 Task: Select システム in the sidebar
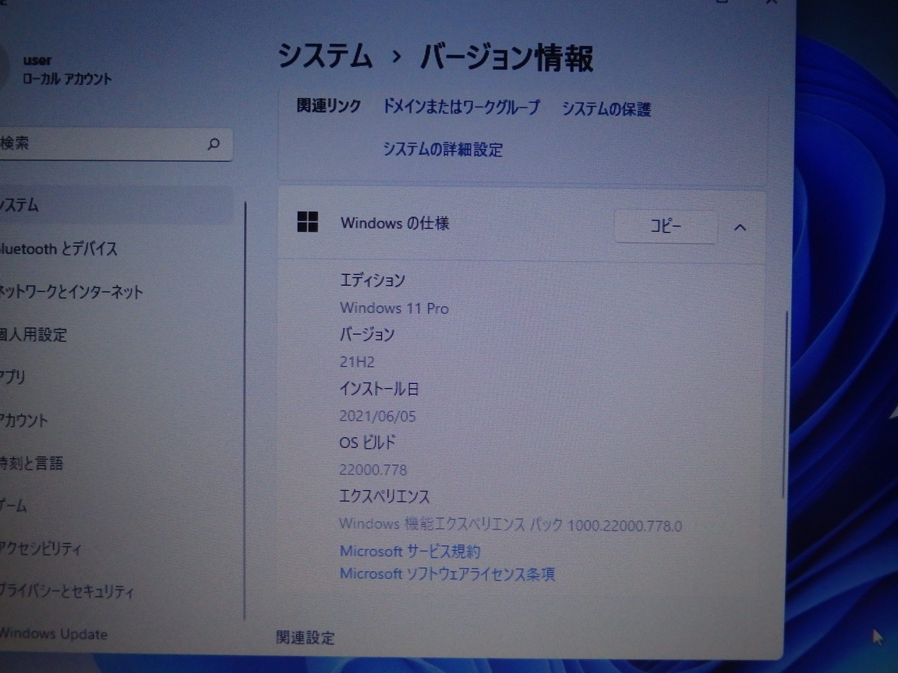point(115,205)
